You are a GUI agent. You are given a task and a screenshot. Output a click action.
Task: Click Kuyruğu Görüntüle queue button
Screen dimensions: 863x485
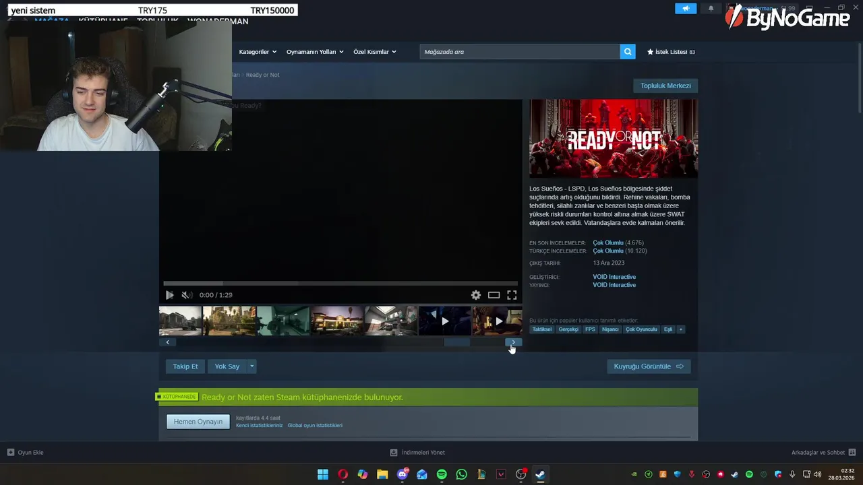click(649, 366)
